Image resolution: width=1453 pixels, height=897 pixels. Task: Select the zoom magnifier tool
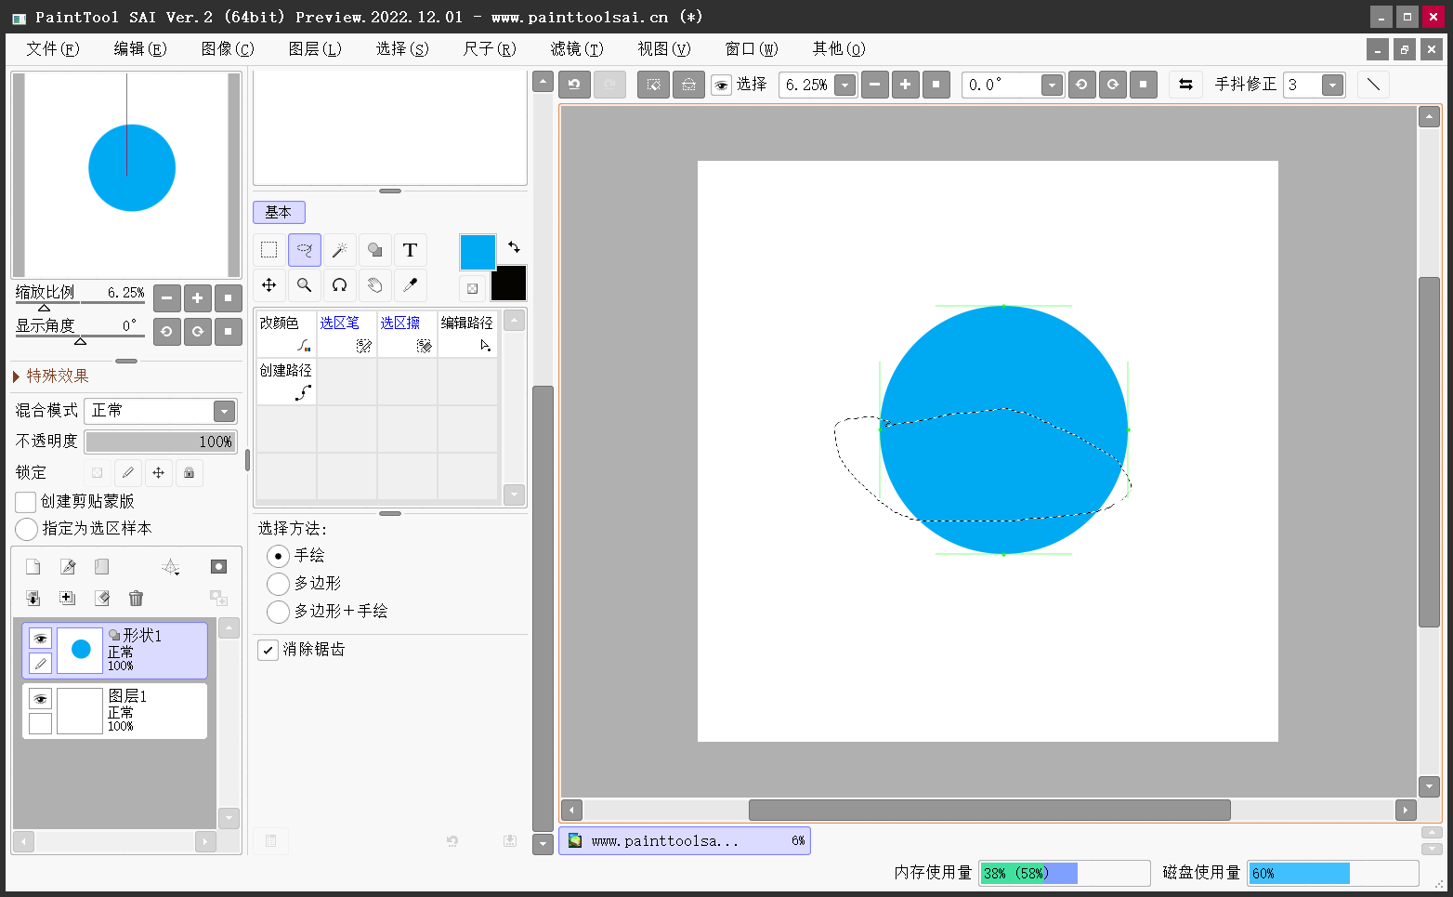(305, 285)
